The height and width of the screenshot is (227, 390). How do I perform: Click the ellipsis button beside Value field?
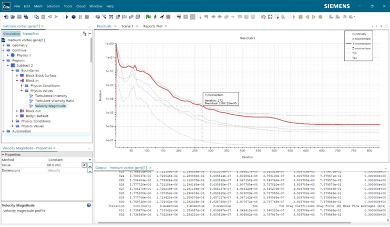click(x=90, y=165)
